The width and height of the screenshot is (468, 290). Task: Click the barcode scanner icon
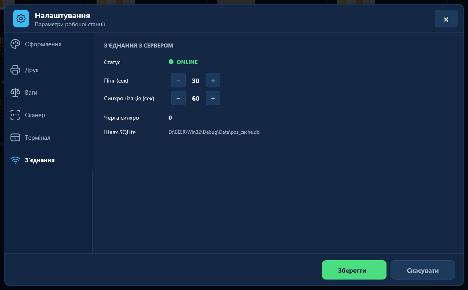15,115
